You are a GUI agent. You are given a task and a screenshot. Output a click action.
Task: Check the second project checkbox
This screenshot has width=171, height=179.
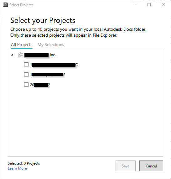click(x=26, y=75)
